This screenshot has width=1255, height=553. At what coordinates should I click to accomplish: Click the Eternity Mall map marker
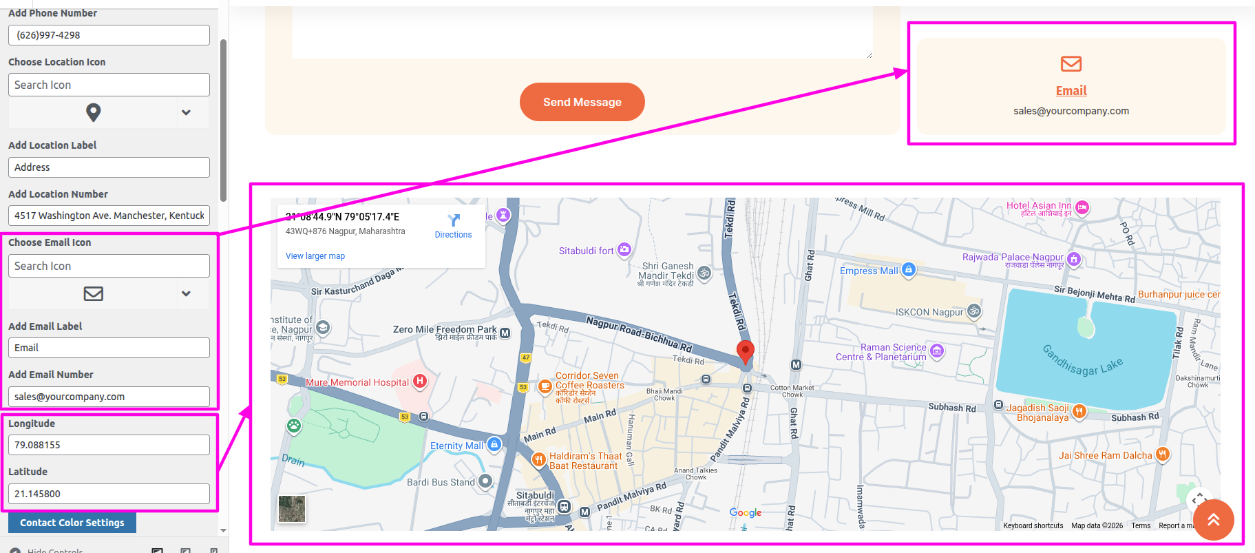click(x=494, y=445)
